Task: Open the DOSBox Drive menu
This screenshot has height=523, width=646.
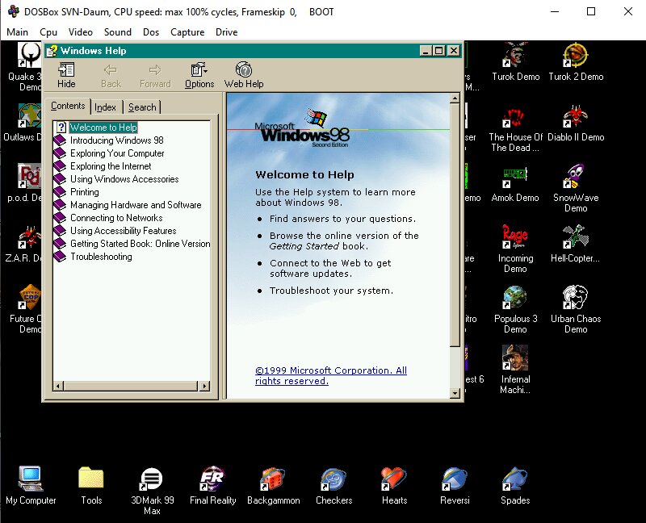Action: (x=227, y=32)
